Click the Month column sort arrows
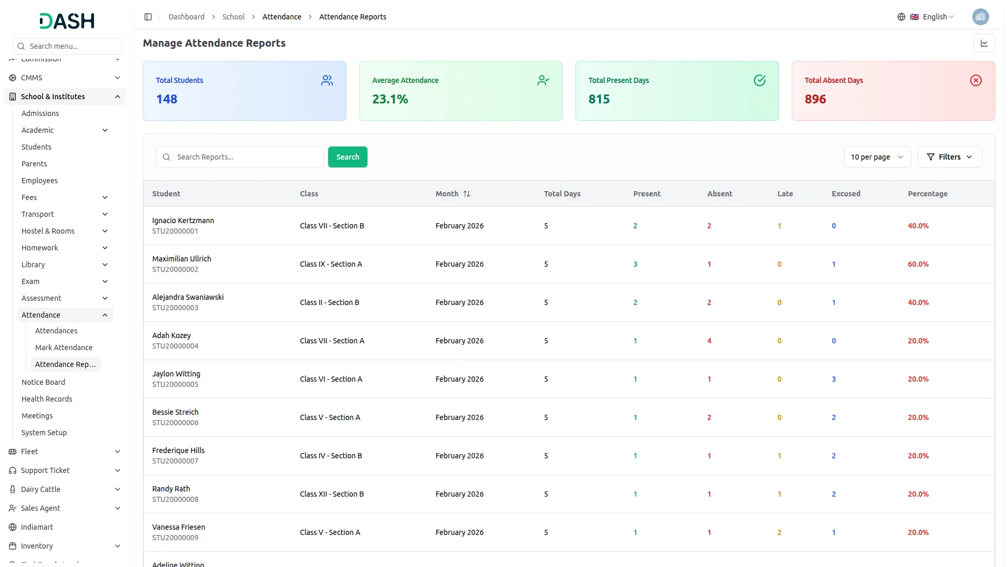This screenshot has width=1008, height=567. pyautogui.click(x=466, y=194)
